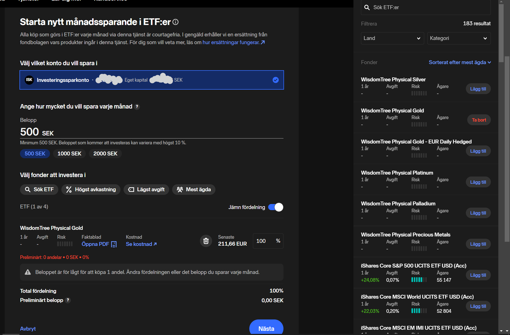Open the Land filter dropdown
Screen dimensions: 510x335
tap(392, 38)
